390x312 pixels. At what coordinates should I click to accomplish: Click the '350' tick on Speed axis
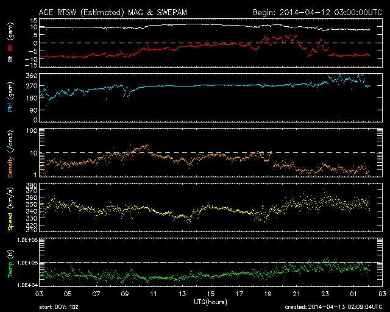click(32, 204)
